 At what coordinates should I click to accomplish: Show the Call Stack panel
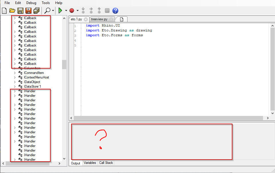(106, 163)
